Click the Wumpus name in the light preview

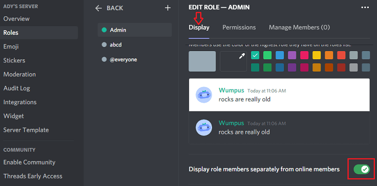click(x=232, y=90)
